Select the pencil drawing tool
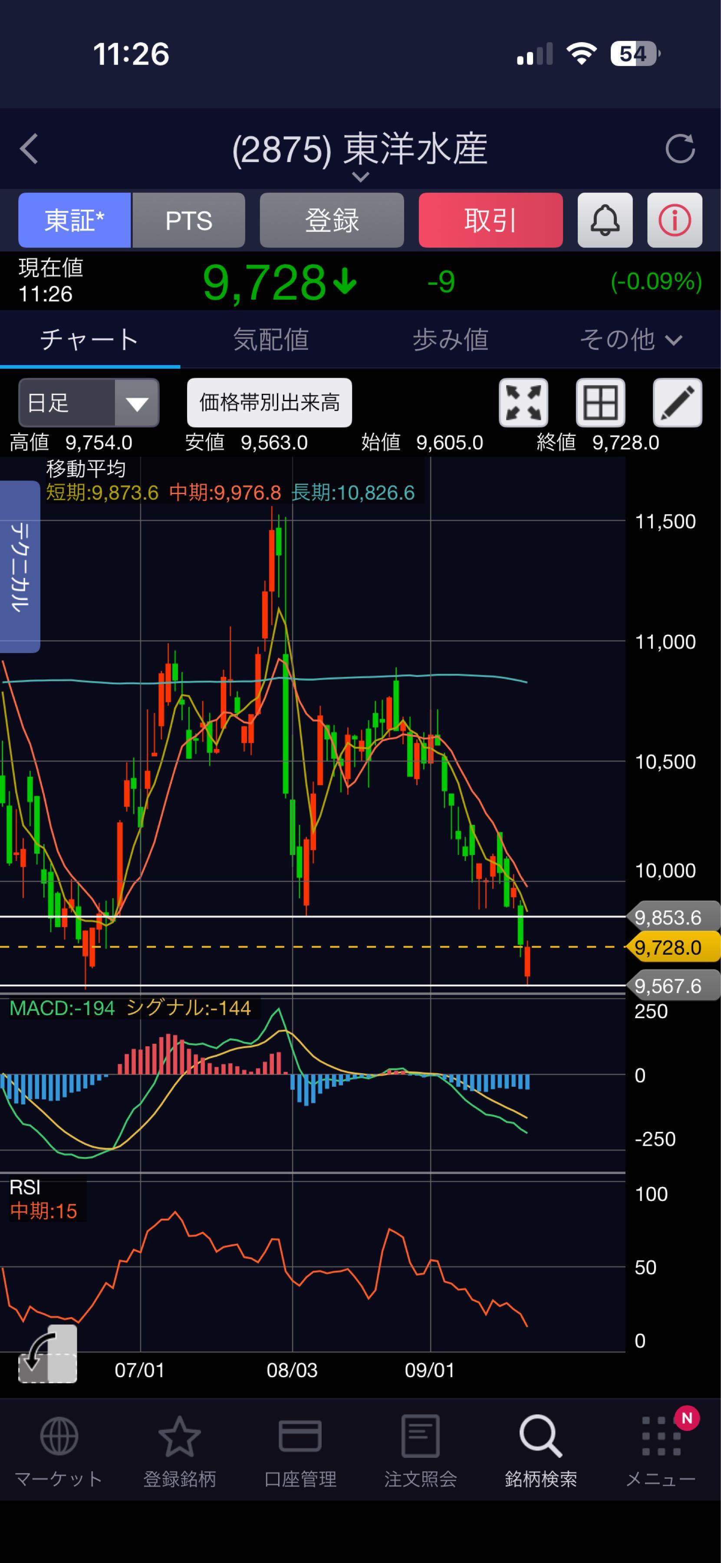This screenshot has width=721, height=1563. [x=677, y=403]
